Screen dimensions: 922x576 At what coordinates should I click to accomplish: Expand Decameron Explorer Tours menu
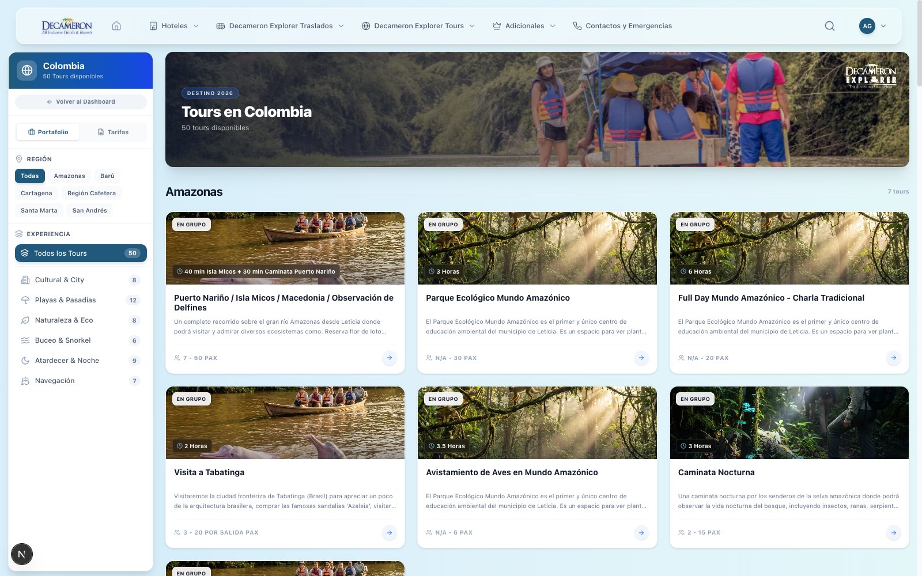tap(418, 26)
